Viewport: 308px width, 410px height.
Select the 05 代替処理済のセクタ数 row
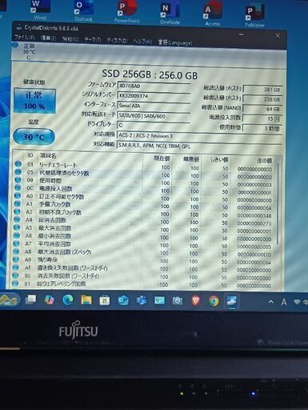point(144,174)
